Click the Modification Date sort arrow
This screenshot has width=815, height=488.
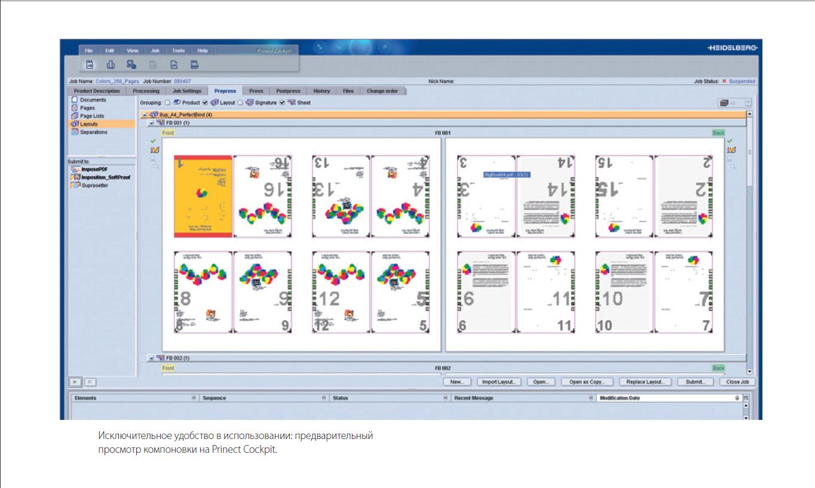[737, 398]
